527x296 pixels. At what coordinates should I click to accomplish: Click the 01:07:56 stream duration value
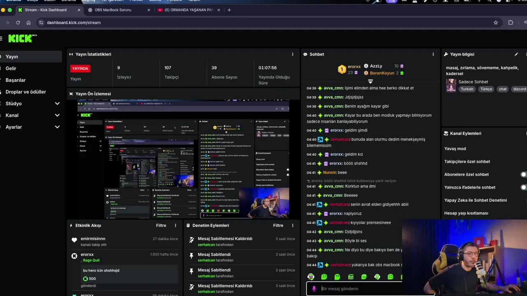click(x=268, y=68)
